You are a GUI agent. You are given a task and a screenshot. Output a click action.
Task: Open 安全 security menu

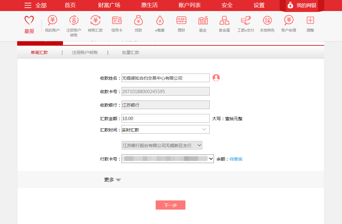pos(227,5)
